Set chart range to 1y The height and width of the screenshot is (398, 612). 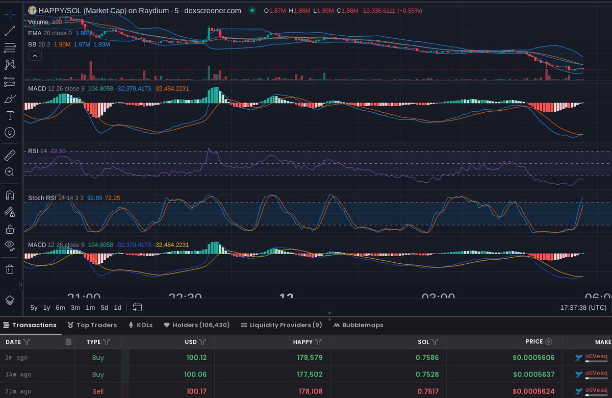point(46,307)
